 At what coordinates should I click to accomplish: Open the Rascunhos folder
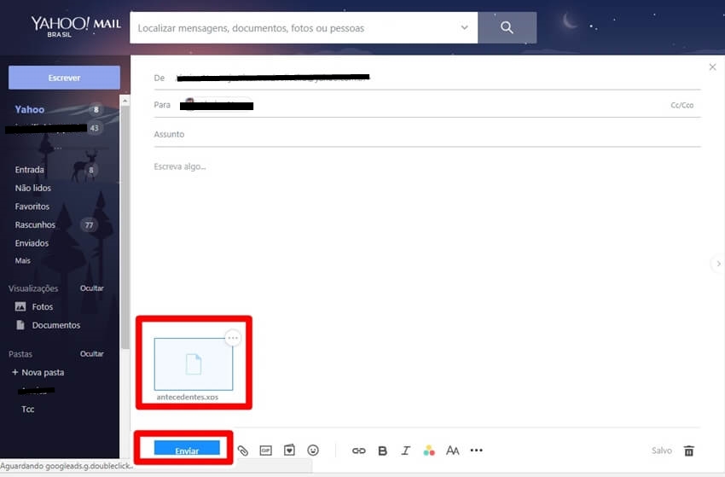[x=35, y=225]
